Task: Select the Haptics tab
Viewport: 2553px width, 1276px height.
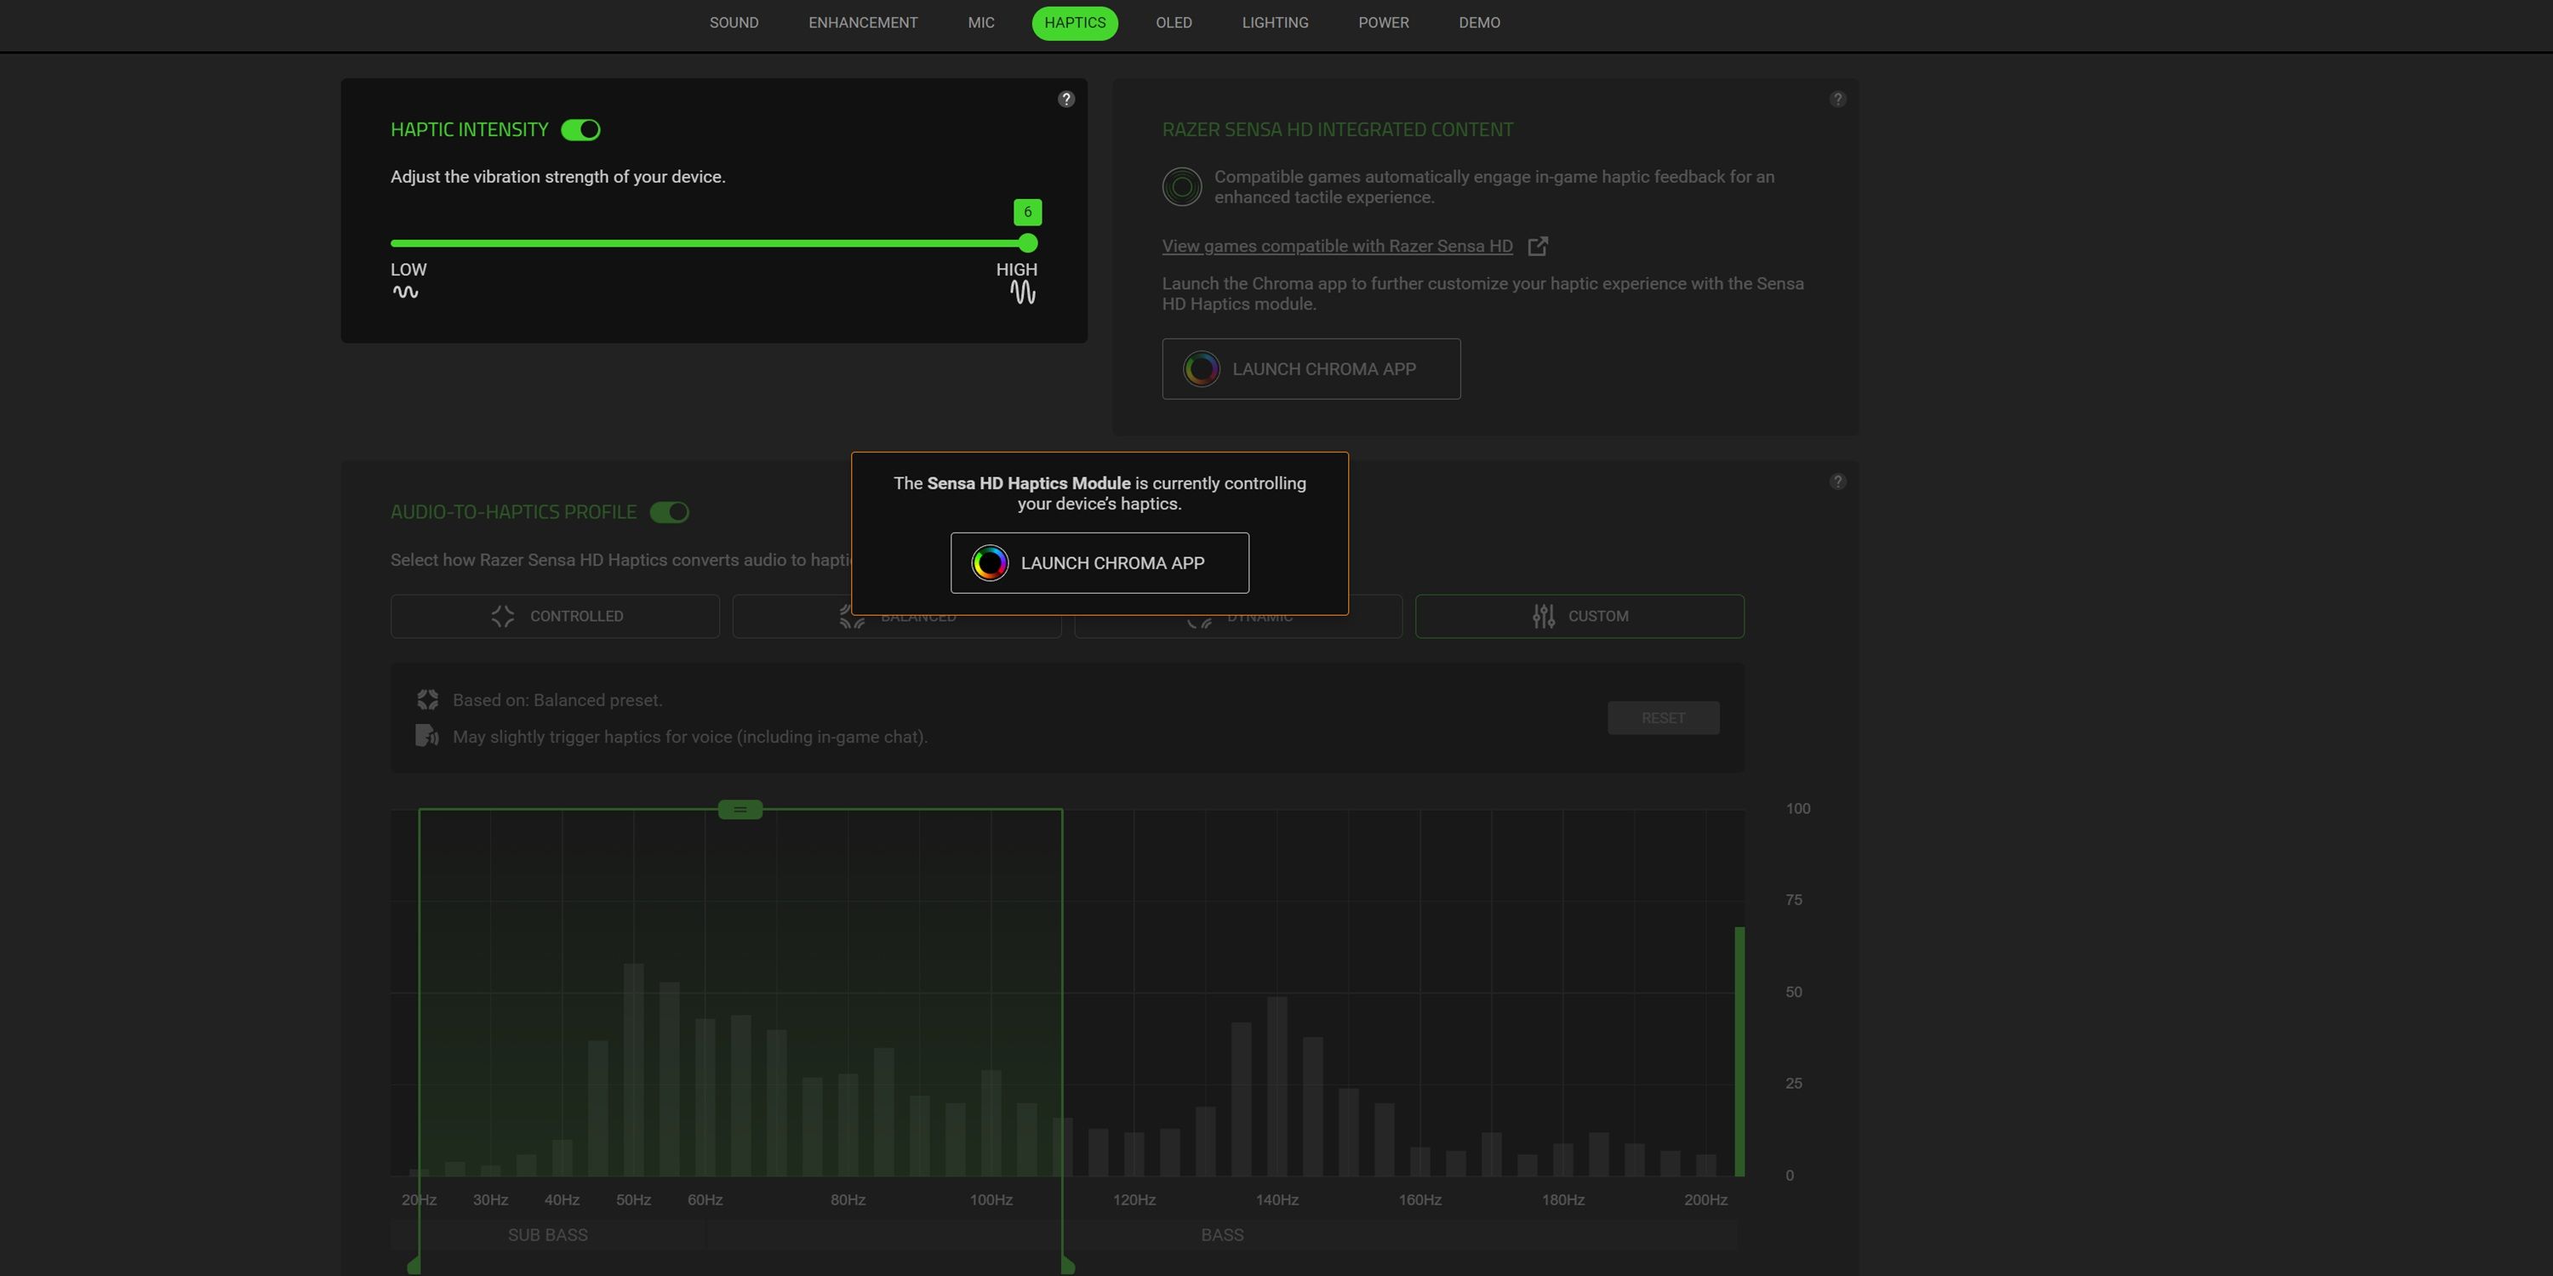Action: [x=1074, y=23]
